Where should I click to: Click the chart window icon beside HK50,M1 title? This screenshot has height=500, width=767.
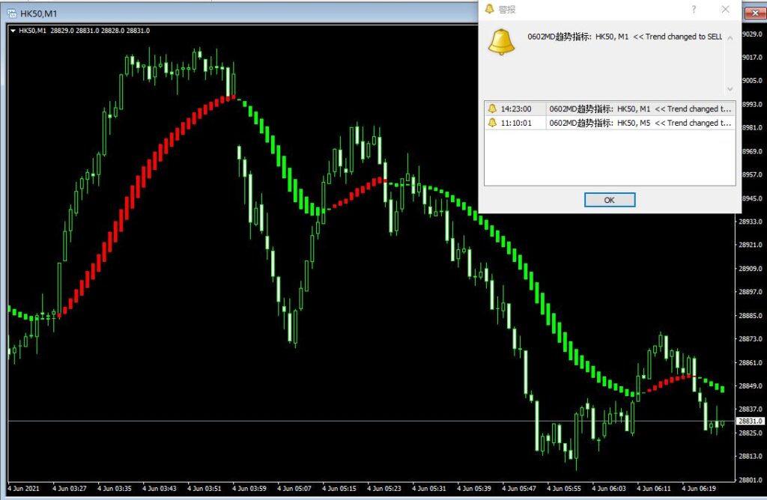(10, 13)
